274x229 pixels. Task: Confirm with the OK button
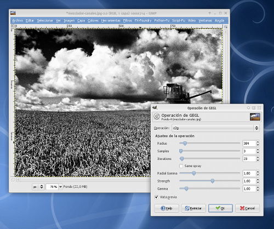[x=220, y=208]
